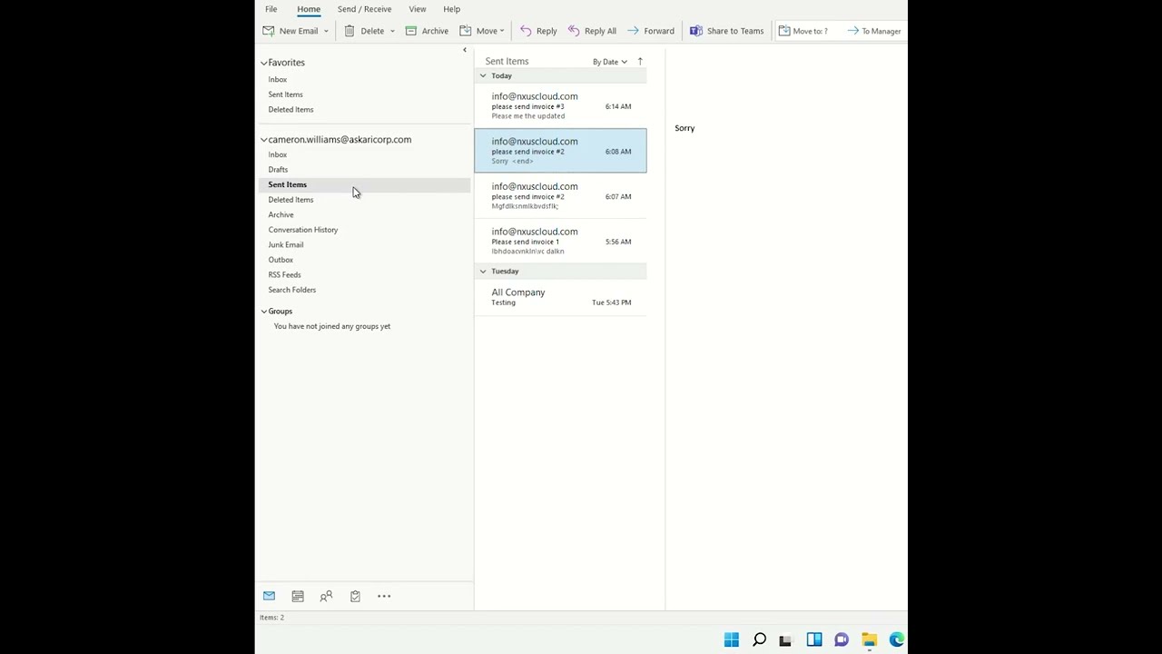Viewport: 1162px width, 654px height.
Task: Switch to the View tab
Action: (x=418, y=9)
